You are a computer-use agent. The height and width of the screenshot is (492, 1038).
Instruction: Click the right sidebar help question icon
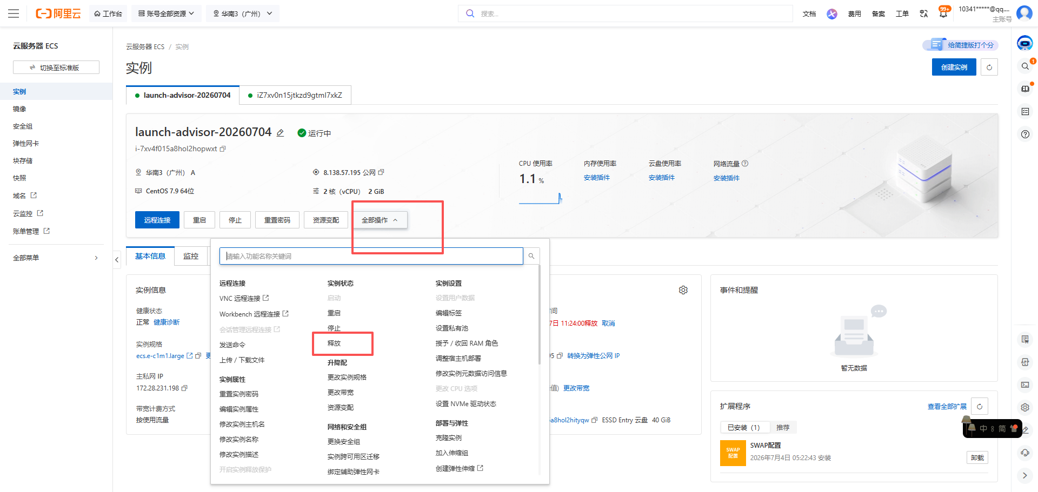(1025, 134)
